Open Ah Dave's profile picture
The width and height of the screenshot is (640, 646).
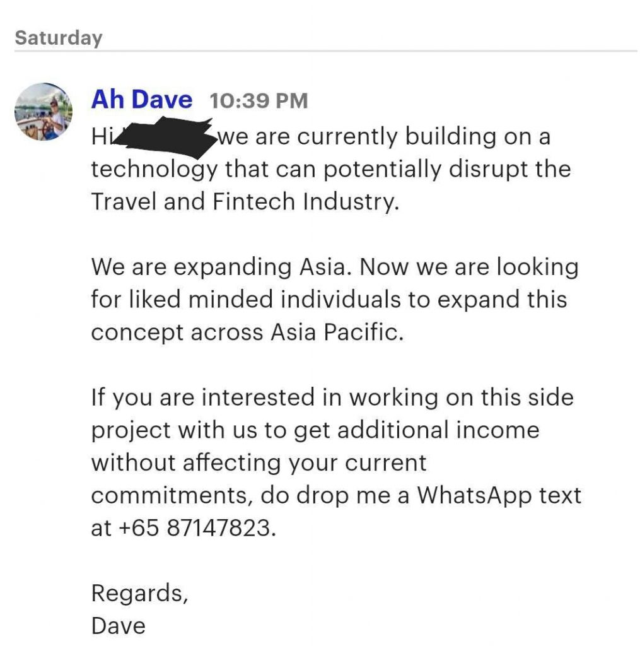click(x=44, y=112)
